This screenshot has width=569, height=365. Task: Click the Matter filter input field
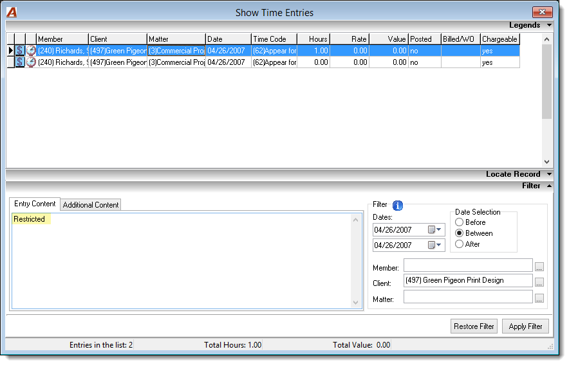click(468, 297)
